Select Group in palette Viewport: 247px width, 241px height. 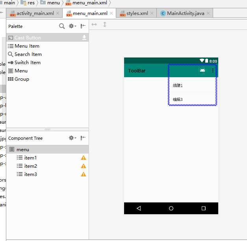pos(47,79)
